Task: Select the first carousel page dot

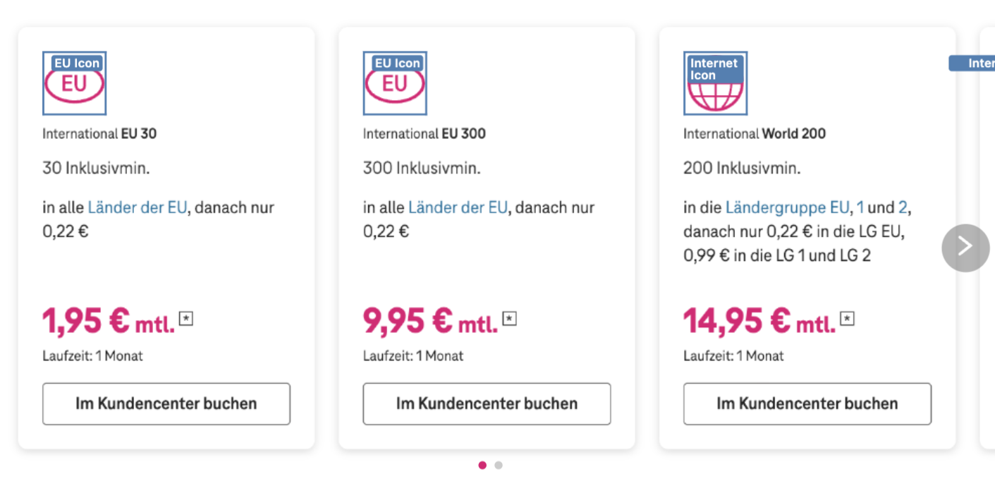Action: 482,465
